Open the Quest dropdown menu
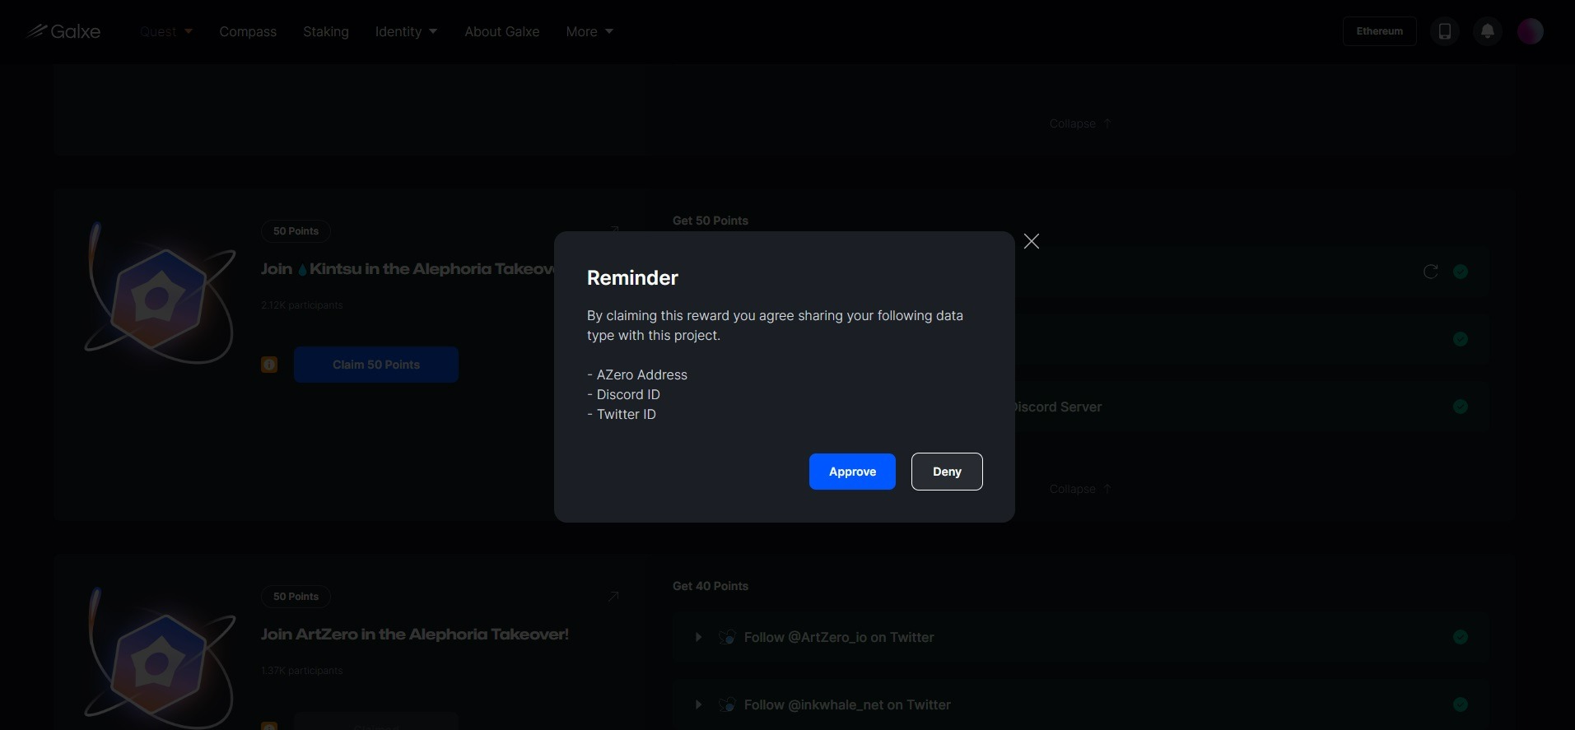The width and height of the screenshot is (1575, 730). (166, 31)
